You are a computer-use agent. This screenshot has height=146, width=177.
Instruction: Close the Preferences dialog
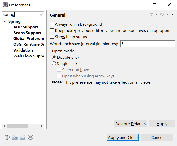[x=169, y=5]
